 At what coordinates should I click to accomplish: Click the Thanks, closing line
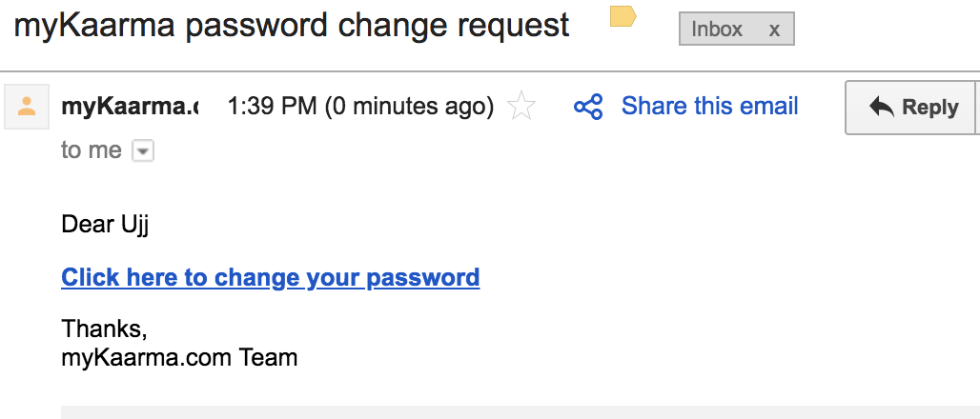pos(104,329)
